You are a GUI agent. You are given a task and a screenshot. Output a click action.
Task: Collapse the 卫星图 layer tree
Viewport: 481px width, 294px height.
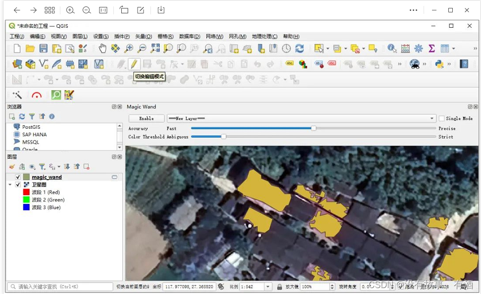10,185
